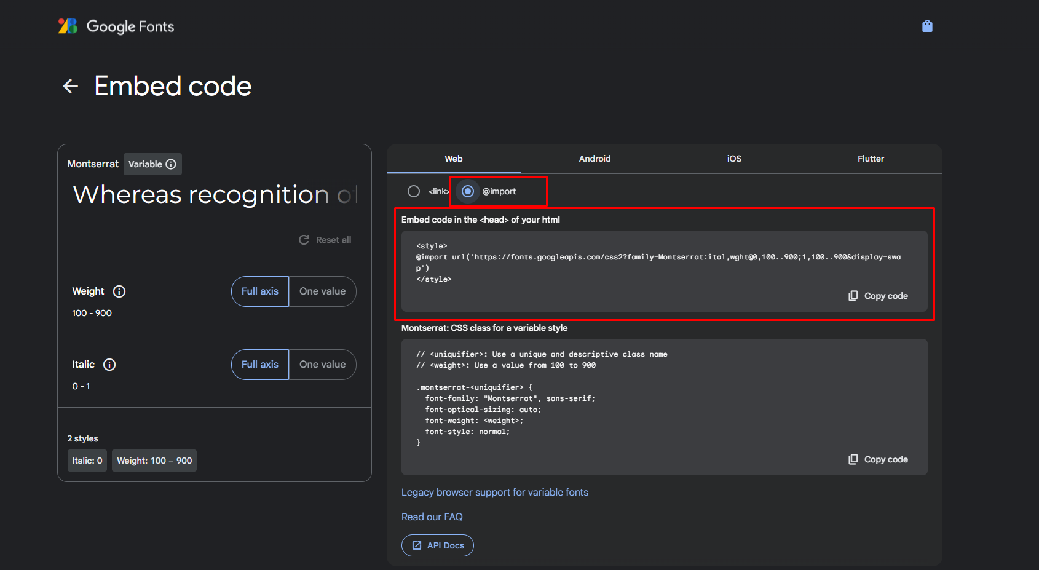Show the Italic axis info icon

(109, 365)
